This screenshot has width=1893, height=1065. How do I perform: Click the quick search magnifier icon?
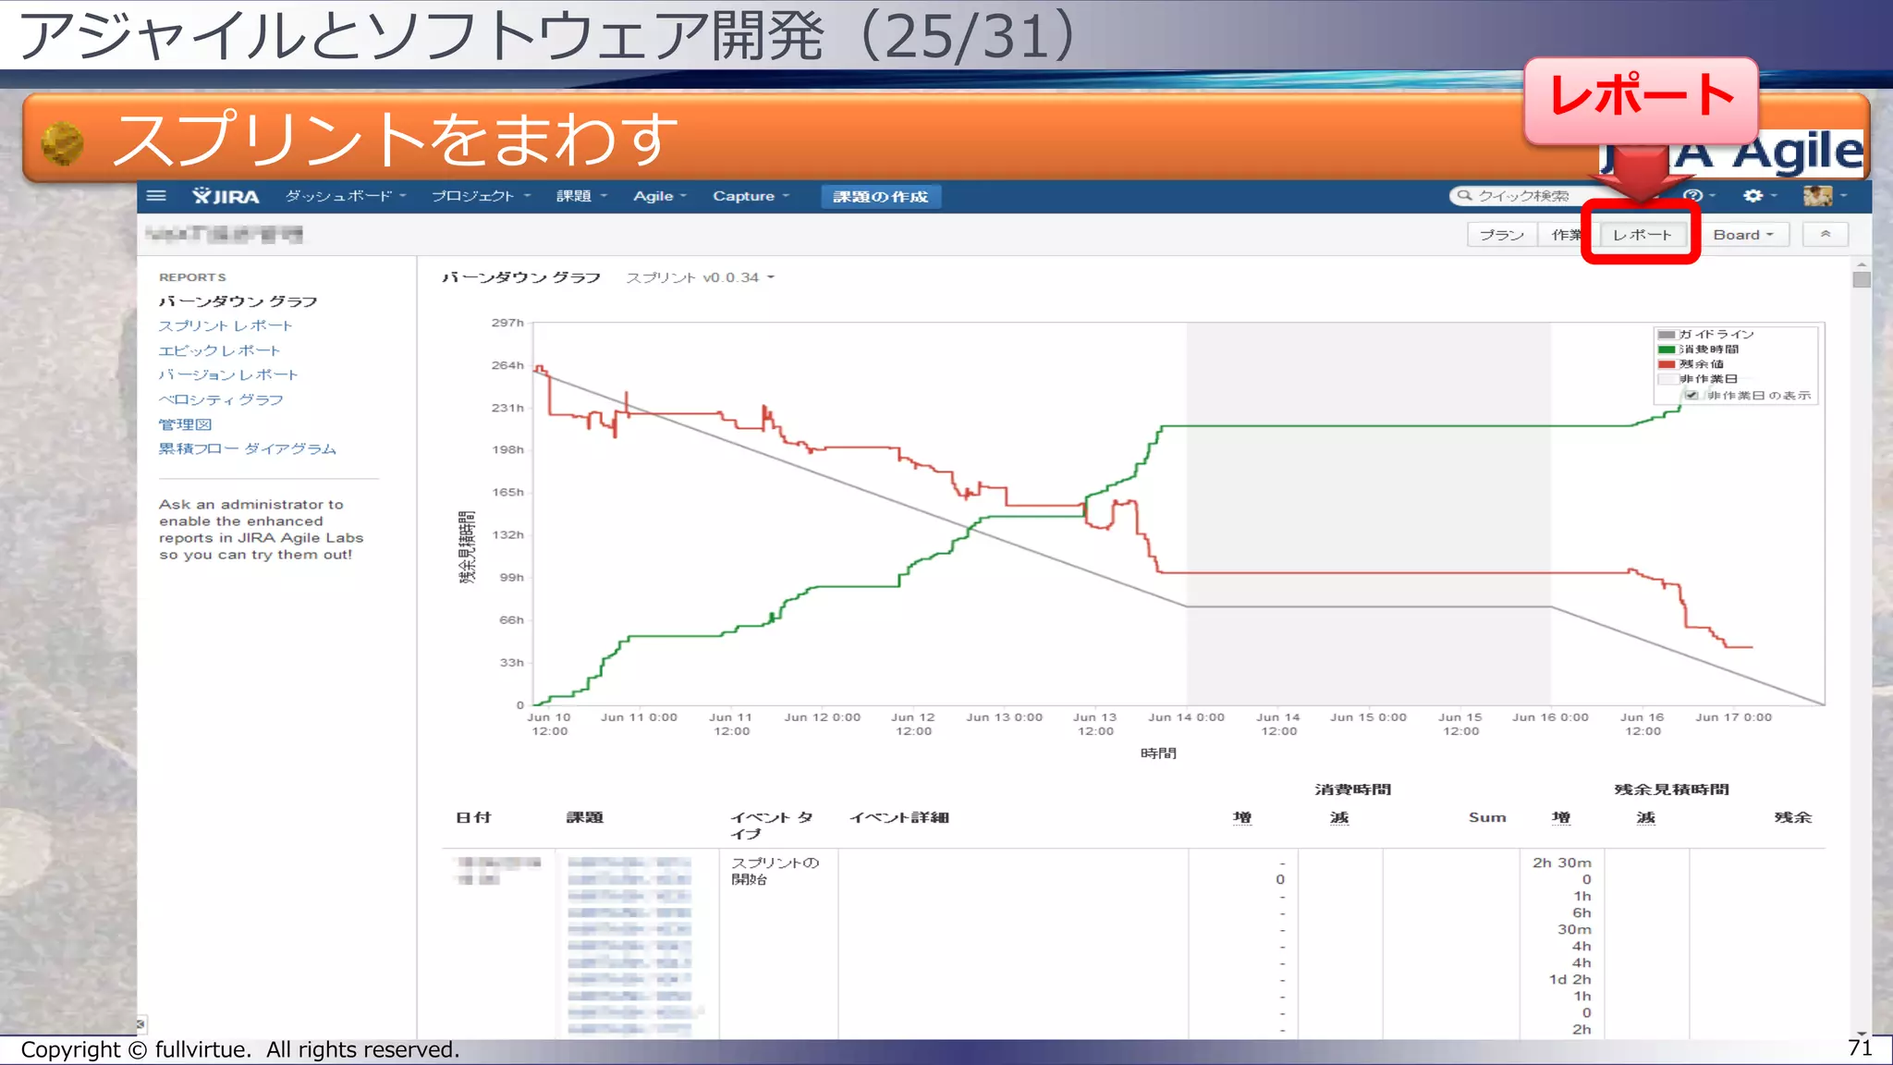[1464, 195]
